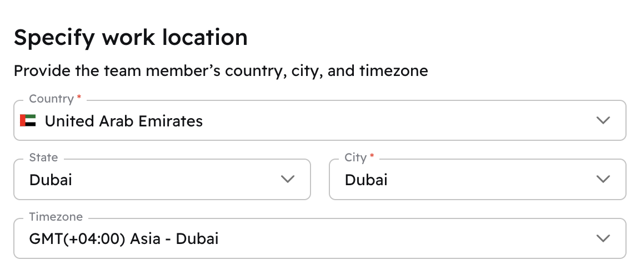Image resolution: width=641 pixels, height=275 pixels.
Task: Click the Timezone field label
Action: point(56,217)
